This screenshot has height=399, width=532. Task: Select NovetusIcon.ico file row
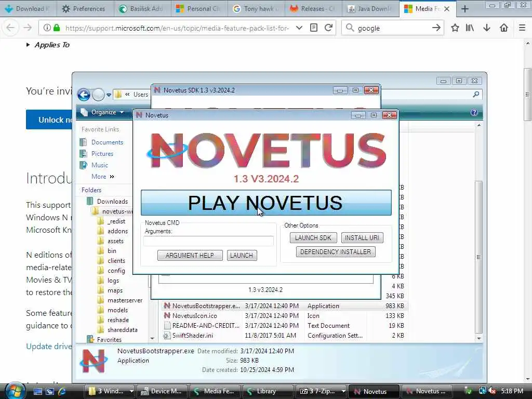[284, 315]
